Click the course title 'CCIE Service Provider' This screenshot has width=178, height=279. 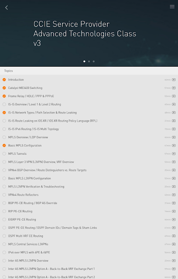72,24
